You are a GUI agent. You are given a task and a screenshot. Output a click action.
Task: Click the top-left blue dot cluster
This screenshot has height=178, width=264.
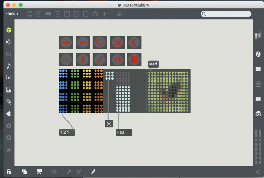tap(63, 73)
